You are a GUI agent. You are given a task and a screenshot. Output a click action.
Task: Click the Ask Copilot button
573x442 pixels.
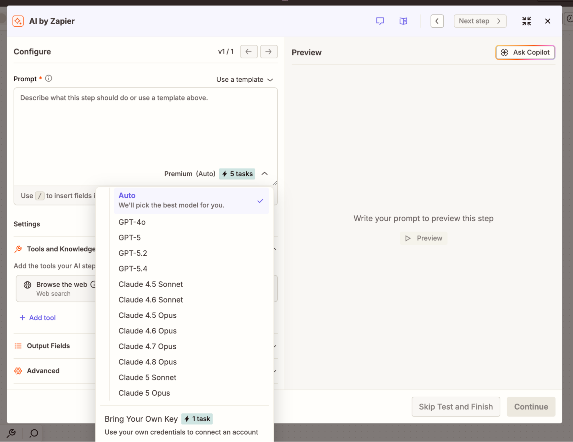click(525, 52)
